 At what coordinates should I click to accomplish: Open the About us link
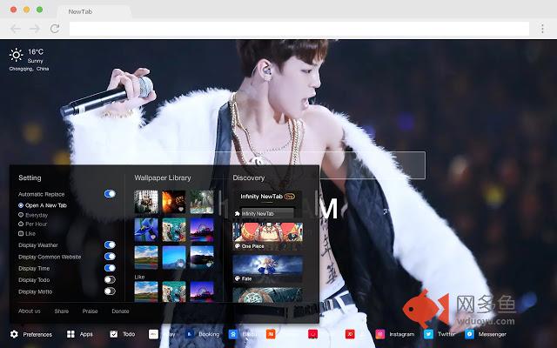click(x=30, y=311)
